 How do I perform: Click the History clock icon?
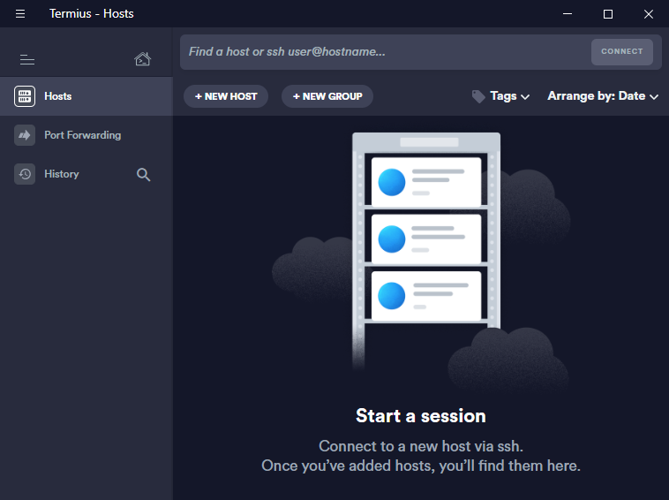point(25,174)
